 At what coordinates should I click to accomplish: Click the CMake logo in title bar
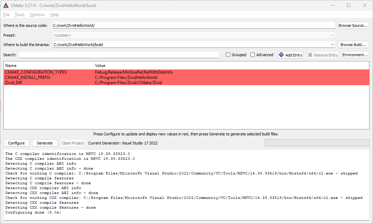tap(6, 6)
